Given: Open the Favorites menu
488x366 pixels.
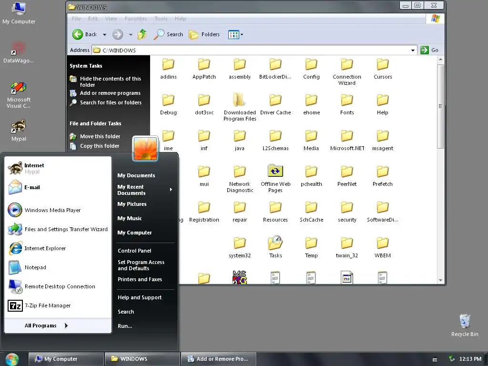Looking at the screenshot, I should [136, 19].
